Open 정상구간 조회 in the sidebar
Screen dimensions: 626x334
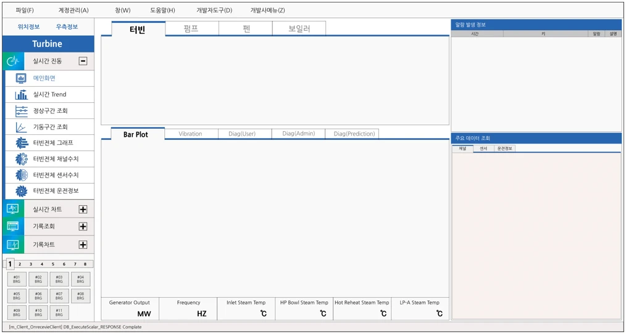click(49, 111)
